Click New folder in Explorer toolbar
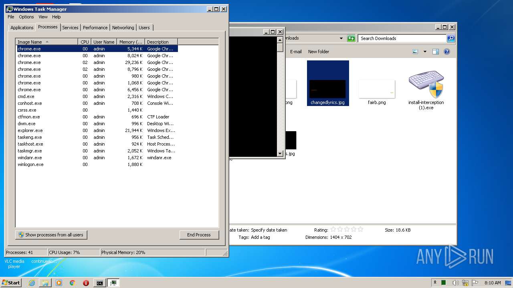Viewport: 513px width, 288px height. click(x=319, y=52)
